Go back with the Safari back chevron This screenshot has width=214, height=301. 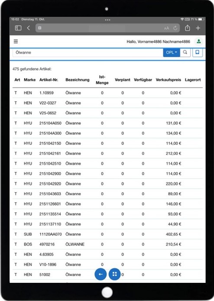tap(29, 28)
